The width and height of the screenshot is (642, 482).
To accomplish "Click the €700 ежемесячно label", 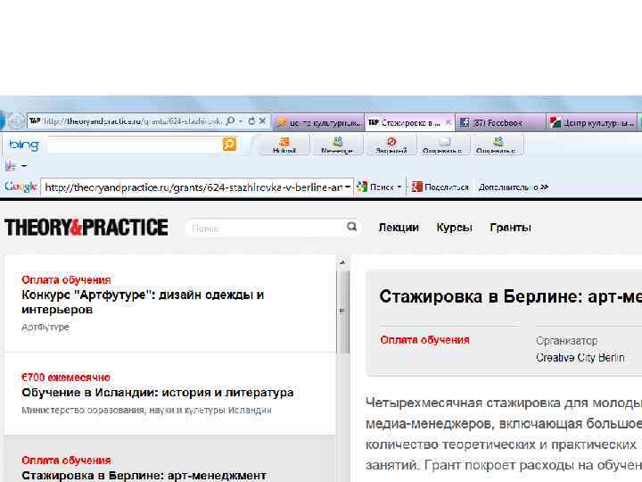I will (x=66, y=378).
